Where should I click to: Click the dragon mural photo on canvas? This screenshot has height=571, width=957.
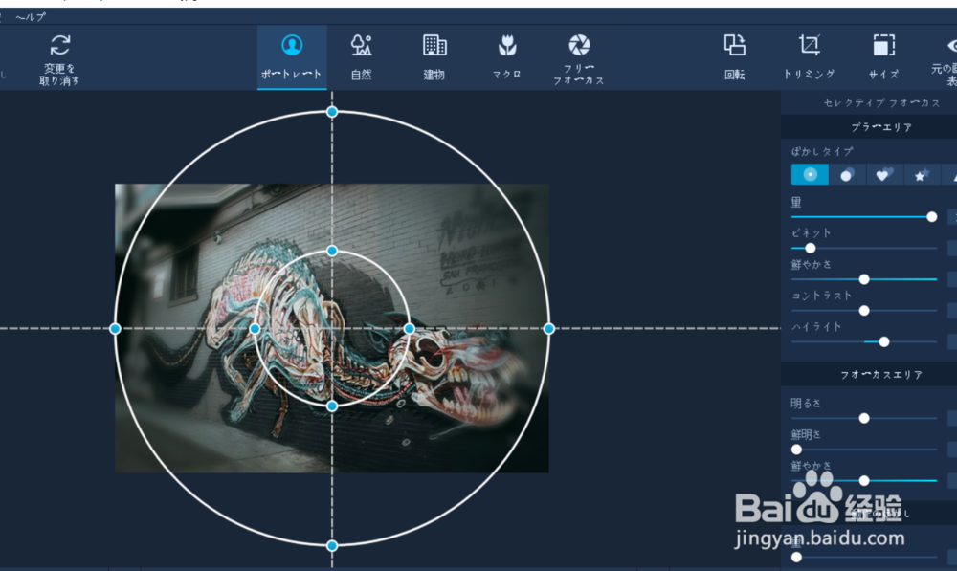click(x=332, y=328)
